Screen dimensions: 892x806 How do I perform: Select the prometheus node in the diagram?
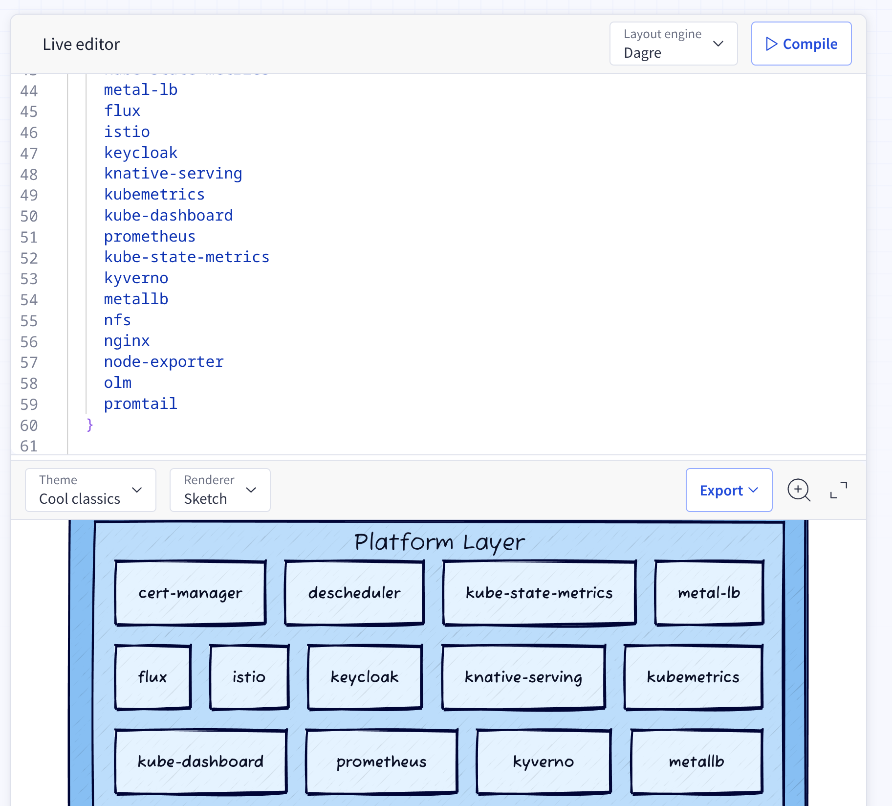pos(381,761)
